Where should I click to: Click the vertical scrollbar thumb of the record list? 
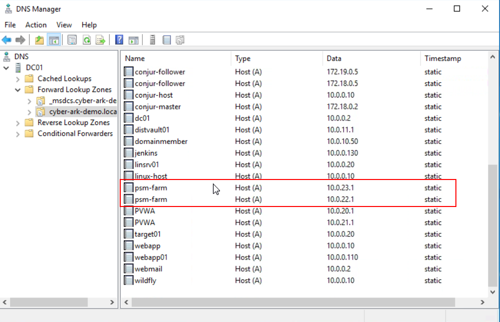click(492, 225)
